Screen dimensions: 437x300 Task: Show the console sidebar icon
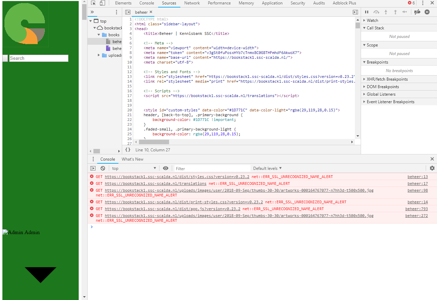pos(93,168)
